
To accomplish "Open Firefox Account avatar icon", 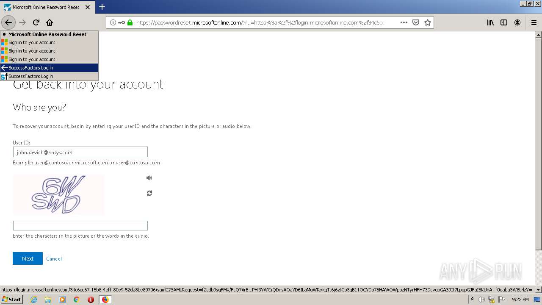I will pyautogui.click(x=517, y=22).
